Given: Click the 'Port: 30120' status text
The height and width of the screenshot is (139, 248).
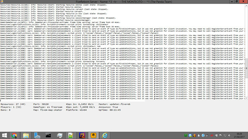Looking at the screenshot, I should click(x=41, y=104).
